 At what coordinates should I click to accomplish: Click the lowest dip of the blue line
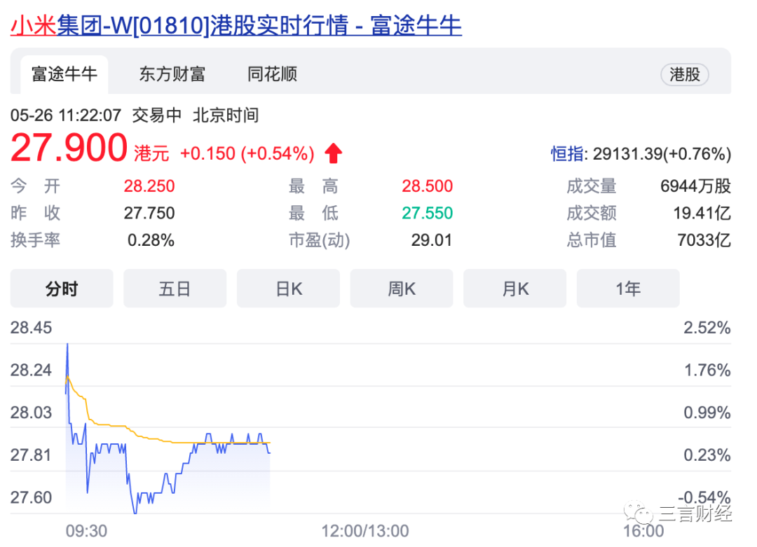(135, 511)
